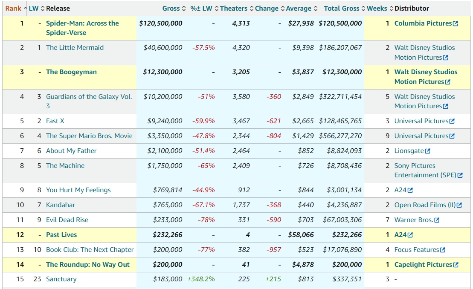Image resolution: width=473 pixels, height=289 pixels.
Task: Click external link icon beside Focus Features
Action: pos(443,250)
